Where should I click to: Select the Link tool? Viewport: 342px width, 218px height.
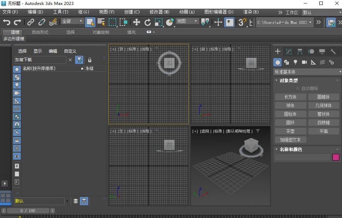pyautogui.click(x=31, y=22)
